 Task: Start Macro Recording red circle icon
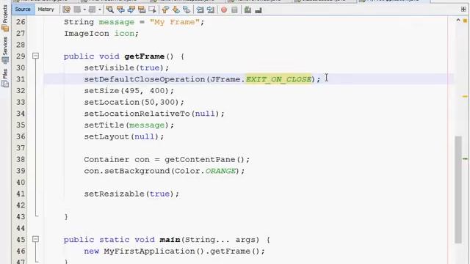tap(224, 10)
